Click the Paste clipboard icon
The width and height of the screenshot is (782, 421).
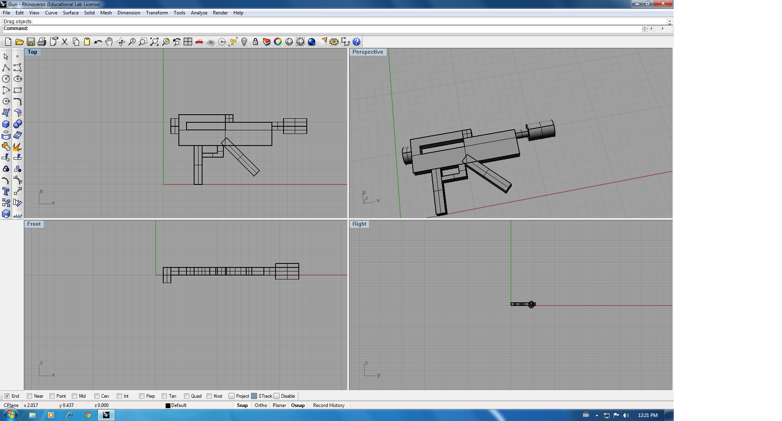point(87,42)
